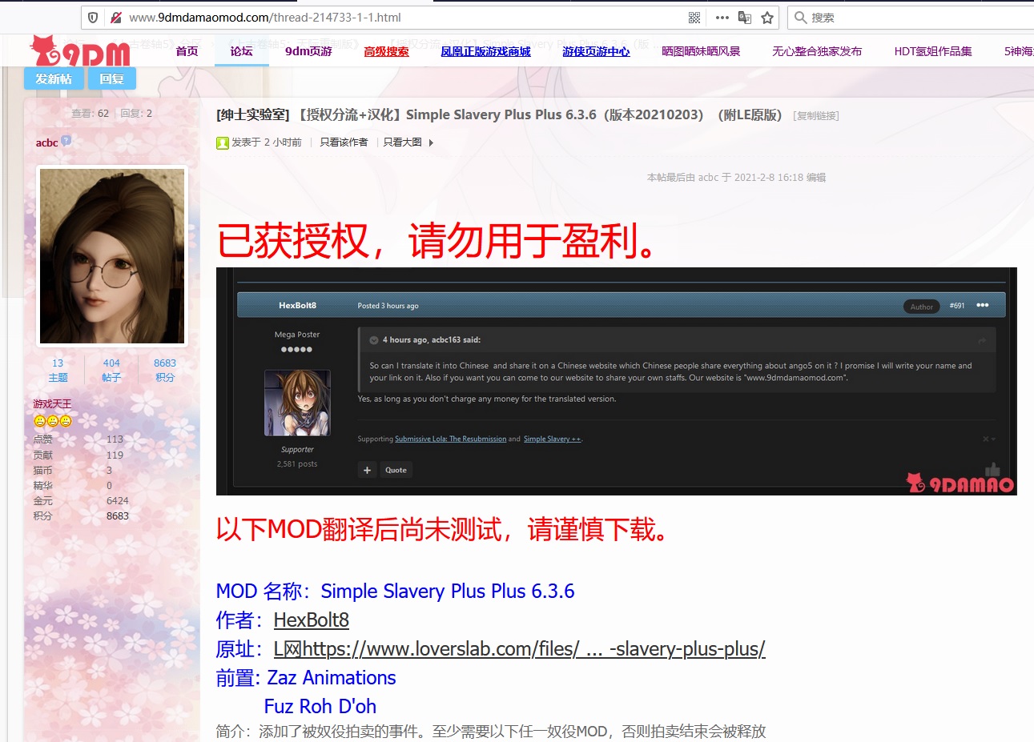Open HDT氢姐作品集 section
This screenshot has width=1034, height=742.
933,51
